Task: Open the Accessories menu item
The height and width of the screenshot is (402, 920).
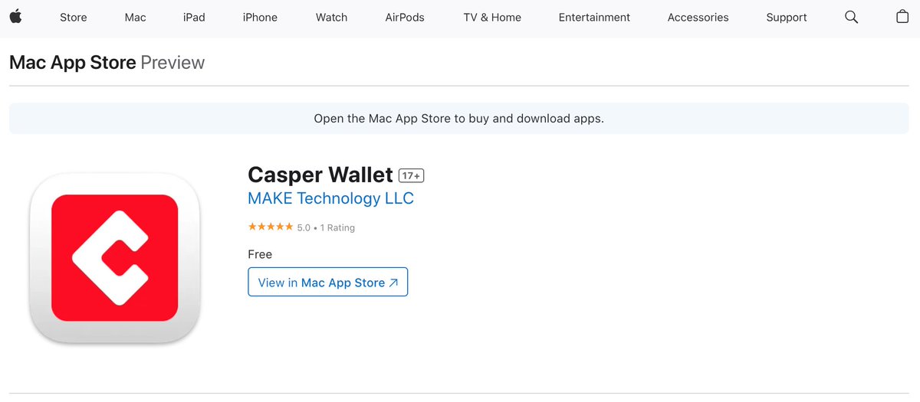Action: [x=698, y=17]
